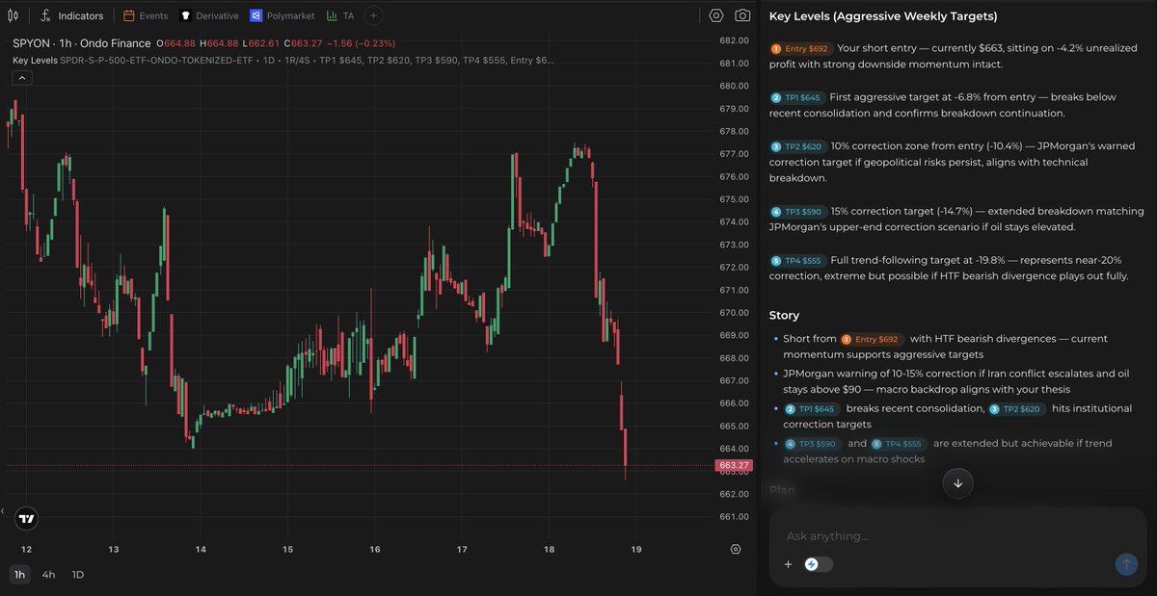Open the Events tab
1157x596 pixels.
146,15
